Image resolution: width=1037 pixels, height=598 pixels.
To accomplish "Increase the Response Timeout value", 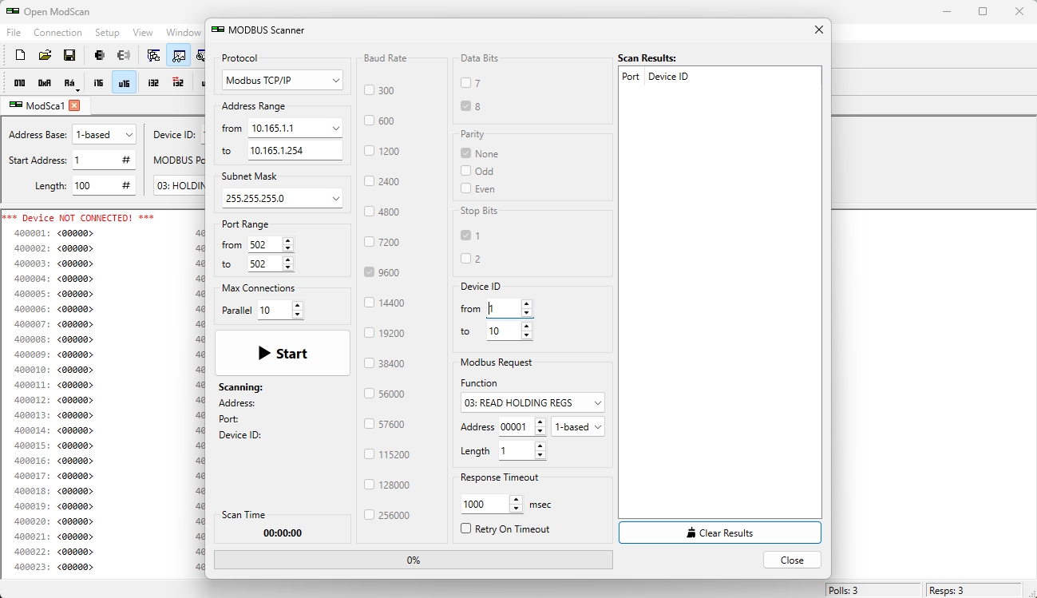I will coord(516,500).
